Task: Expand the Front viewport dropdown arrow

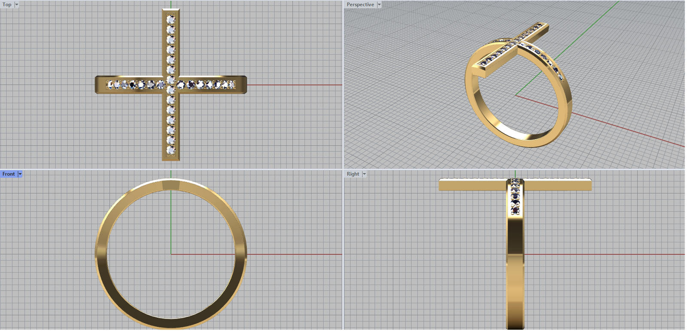Action: point(20,174)
